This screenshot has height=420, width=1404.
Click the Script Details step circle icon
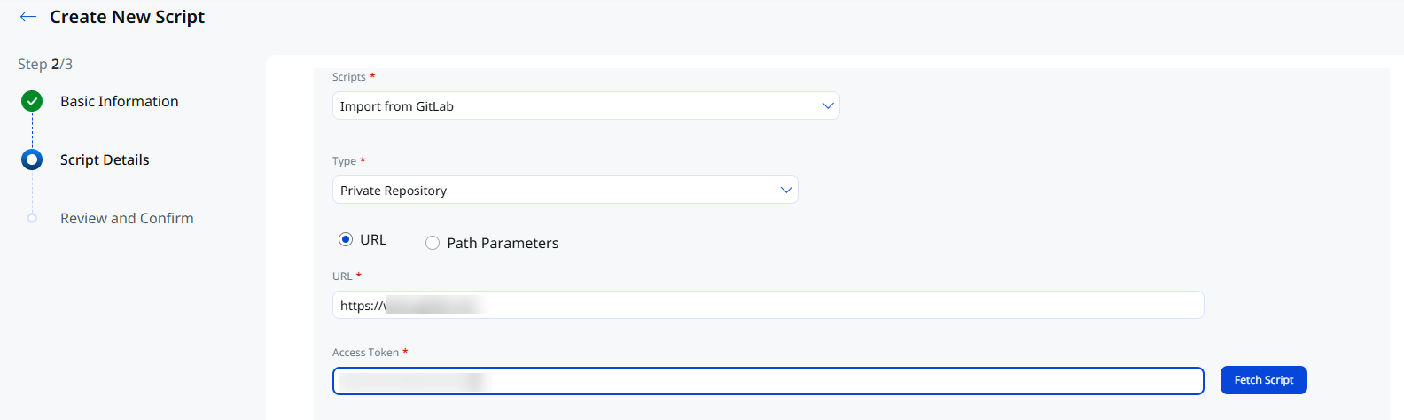pyautogui.click(x=32, y=159)
